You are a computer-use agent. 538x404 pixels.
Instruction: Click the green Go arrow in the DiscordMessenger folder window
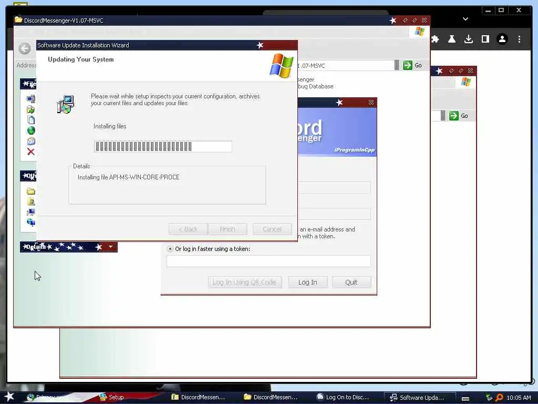pos(408,65)
